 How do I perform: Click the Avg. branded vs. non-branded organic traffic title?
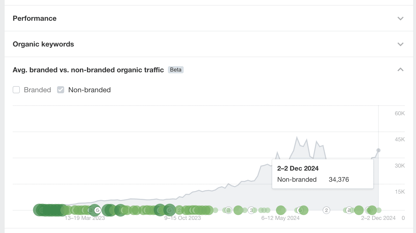click(88, 70)
